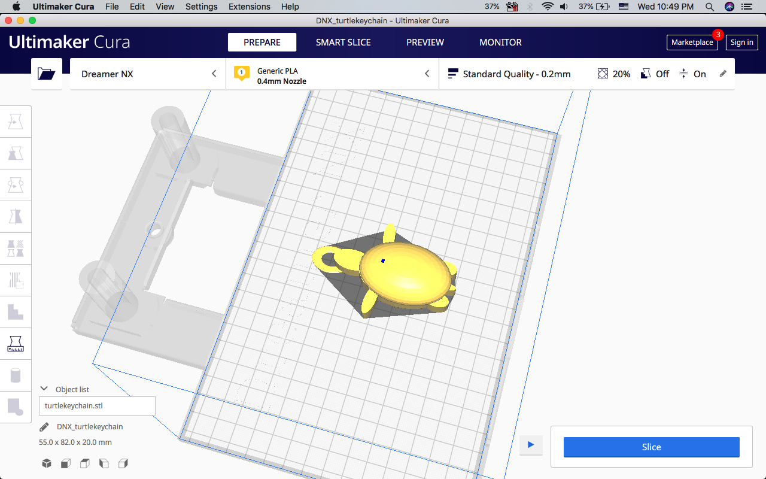Switch to 3D perspective view cube icon
Screen dimensions: 766x479
[47, 463]
